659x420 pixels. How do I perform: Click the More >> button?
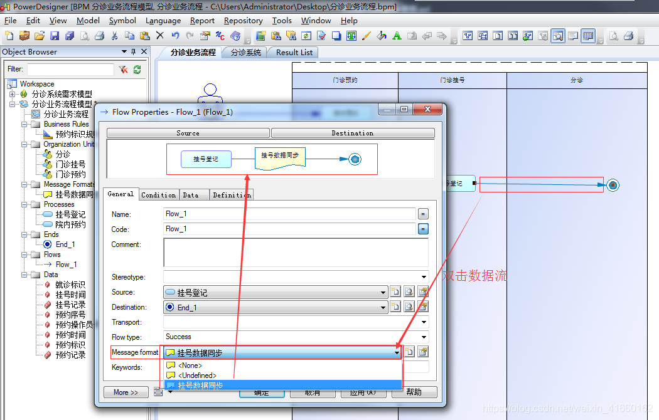[126, 392]
